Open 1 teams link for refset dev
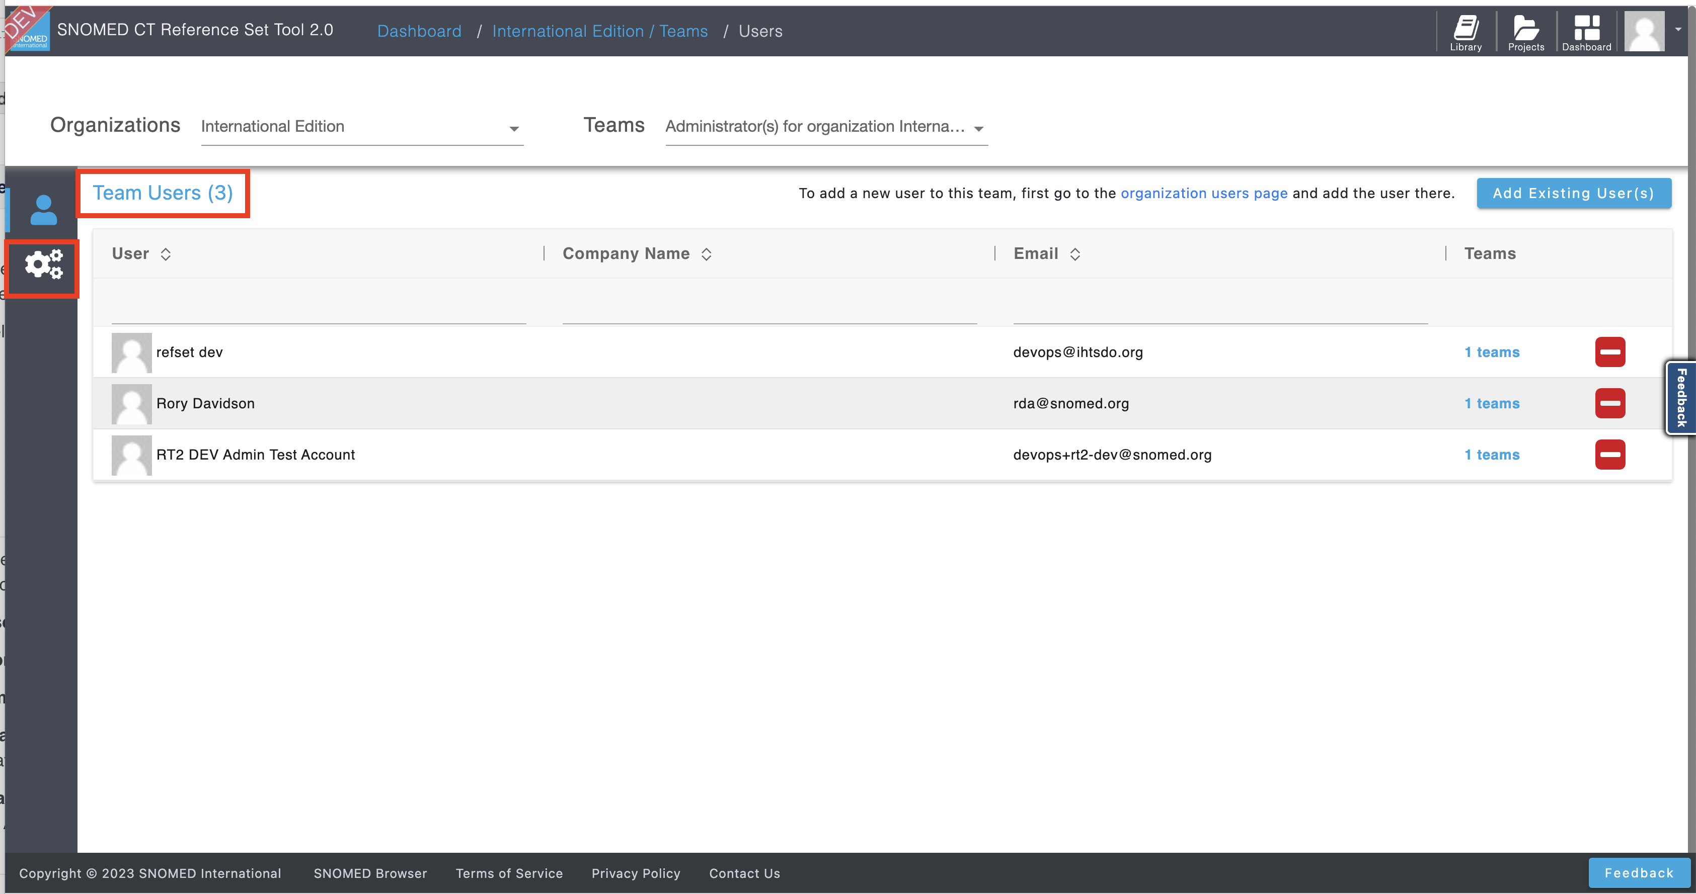Image resolution: width=1696 pixels, height=894 pixels. [x=1492, y=352]
